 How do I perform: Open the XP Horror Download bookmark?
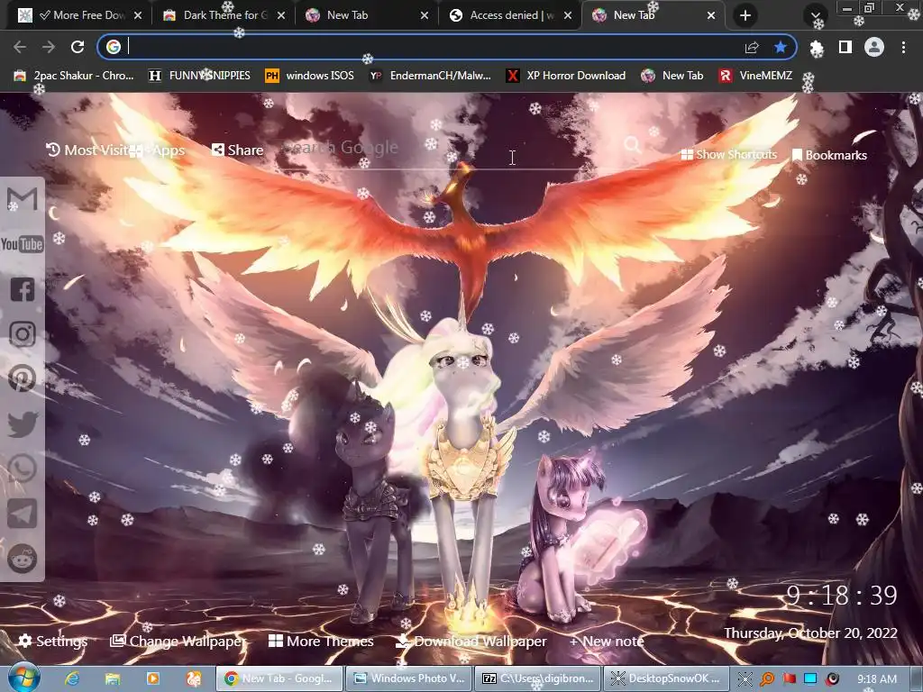click(566, 76)
